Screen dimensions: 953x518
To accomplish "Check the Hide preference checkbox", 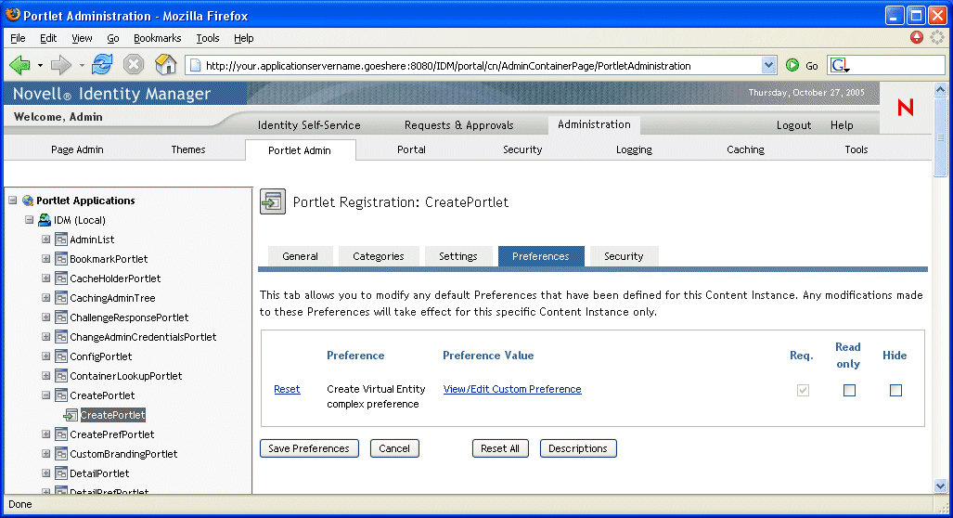I will coord(895,391).
